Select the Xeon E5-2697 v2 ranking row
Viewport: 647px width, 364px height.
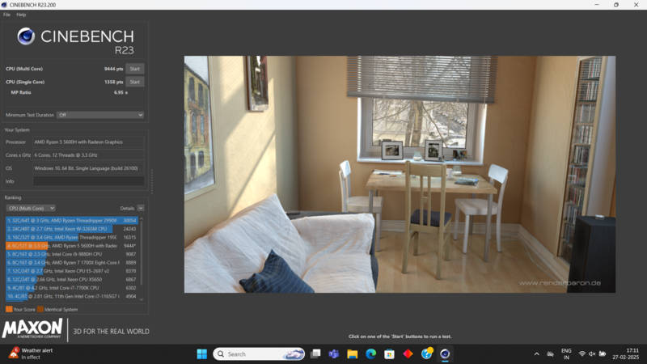click(x=71, y=271)
